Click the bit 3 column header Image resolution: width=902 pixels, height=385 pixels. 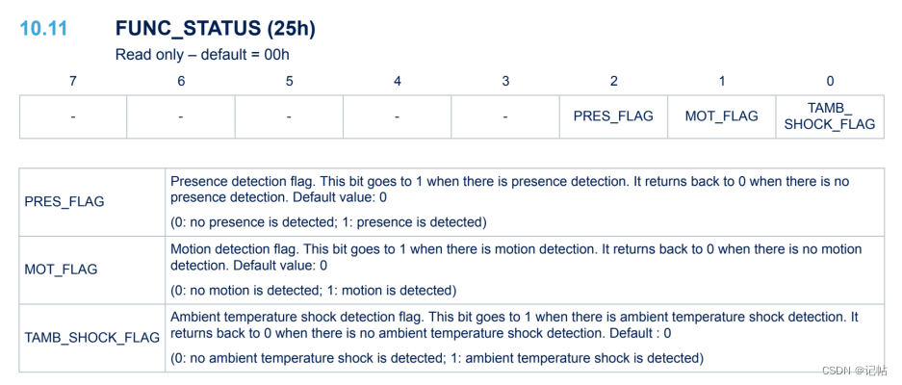tap(505, 82)
